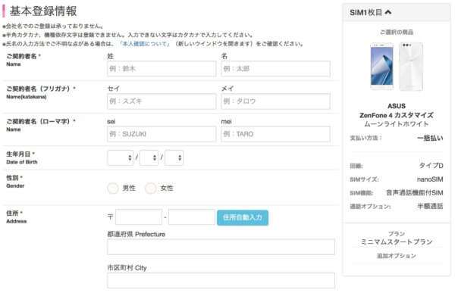This screenshot has height=296, width=455.
Task: Click the 追加オプション label
Action: tap(397, 256)
